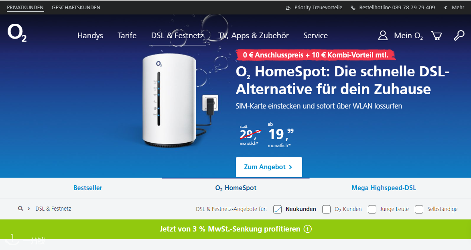Screen dimensions: 471x250
Task: Enable the Junge Leute checkbox
Action: click(x=372, y=209)
